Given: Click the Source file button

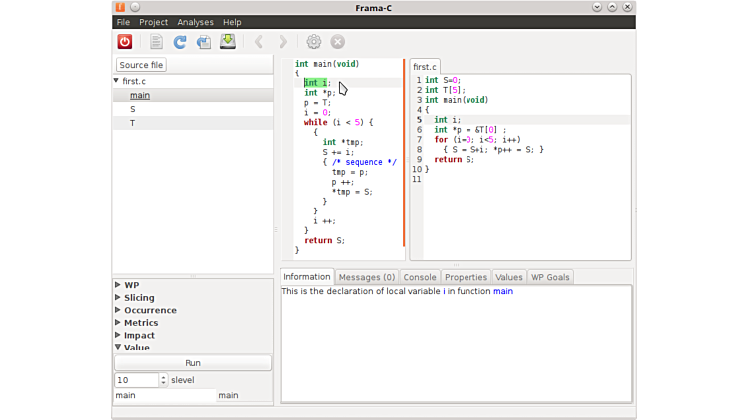Looking at the screenshot, I should pyautogui.click(x=142, y=65).
